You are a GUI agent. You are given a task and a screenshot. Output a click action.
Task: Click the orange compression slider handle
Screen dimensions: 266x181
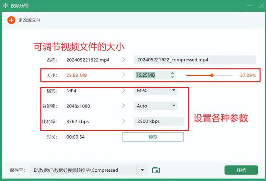212,75
